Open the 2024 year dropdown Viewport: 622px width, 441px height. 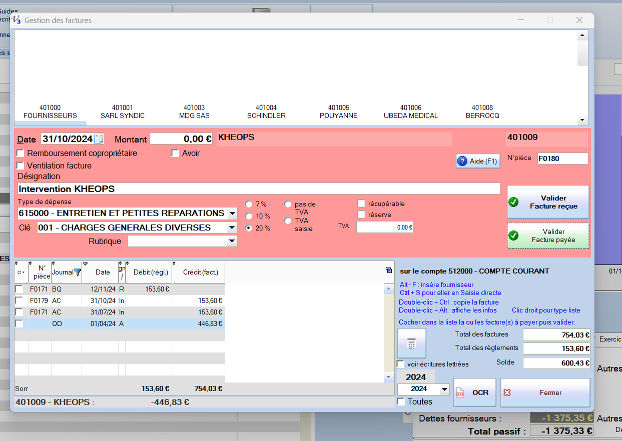click(444, 389)
